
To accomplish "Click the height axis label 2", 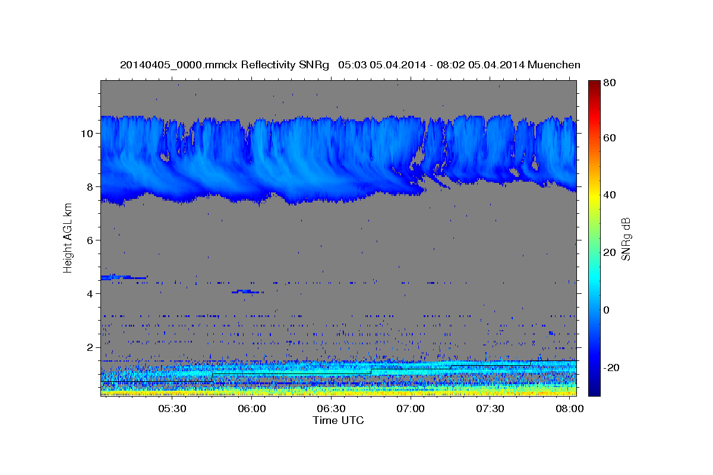I will (x=91, y=347).
